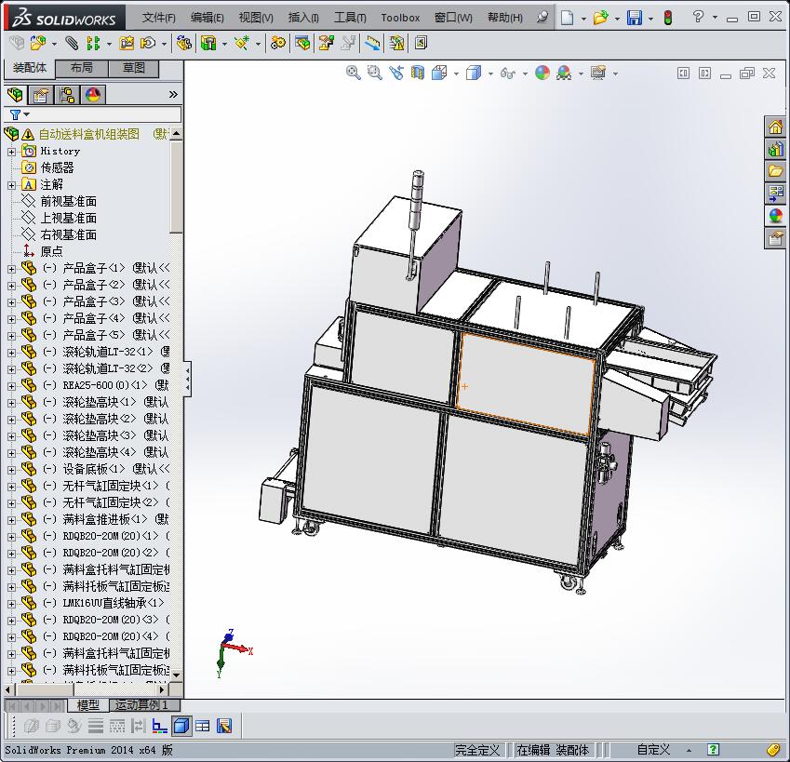790x762 pixels.
Task: Open the SolidWorks Resources home pane
Action: coord(775,127)
